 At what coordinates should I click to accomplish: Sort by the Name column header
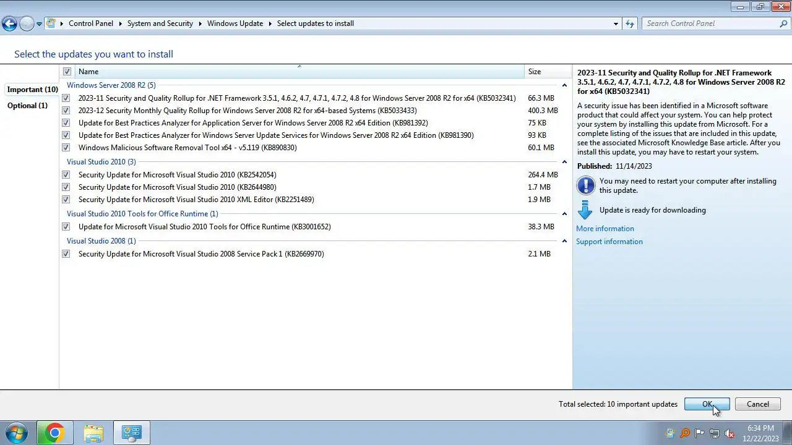(299, 72)
